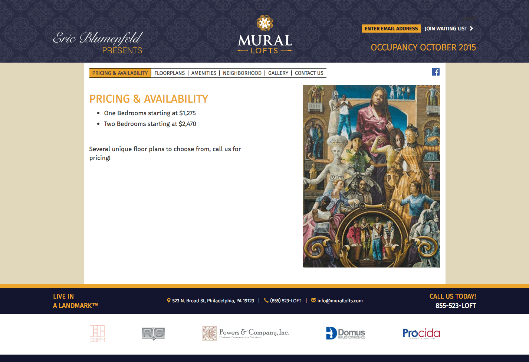The image size is (529, 362).
Task: Click the Enter Email Address field
Action: click(x=391, y=29)
